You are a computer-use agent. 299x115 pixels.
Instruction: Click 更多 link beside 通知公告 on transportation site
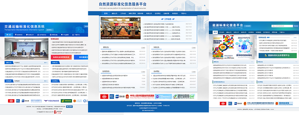coord(46,62)
